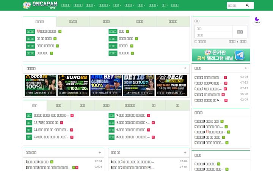Screen dimensions: 273x171
Task: Open the post beginning with the alarm clock emoji
Action: [x=47, y=32]
